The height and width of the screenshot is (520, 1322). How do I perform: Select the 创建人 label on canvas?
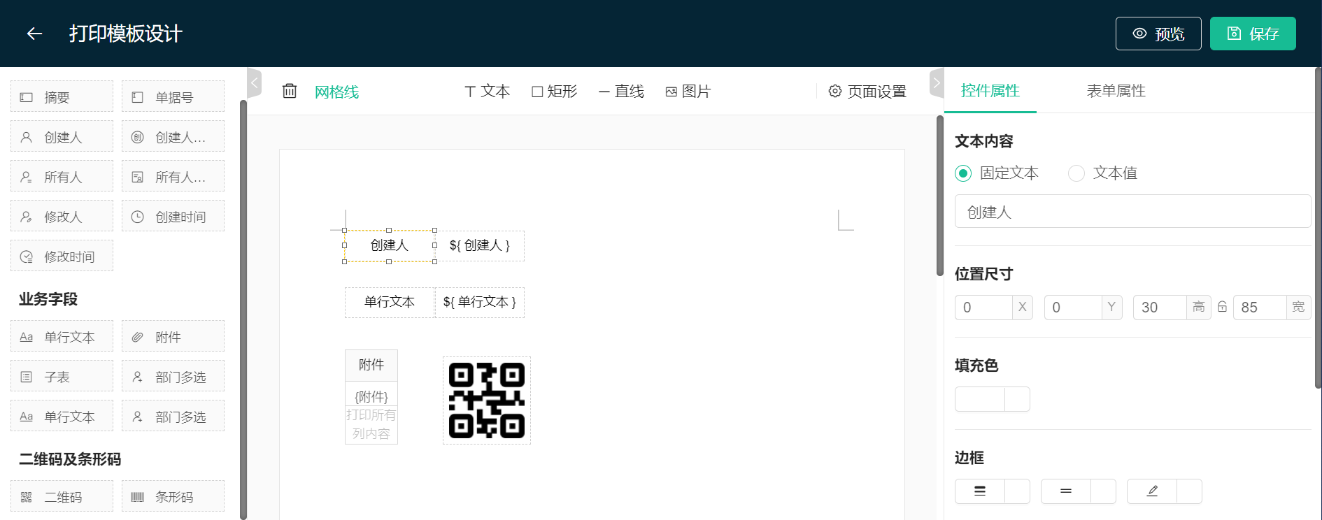(x=390, y=245)
